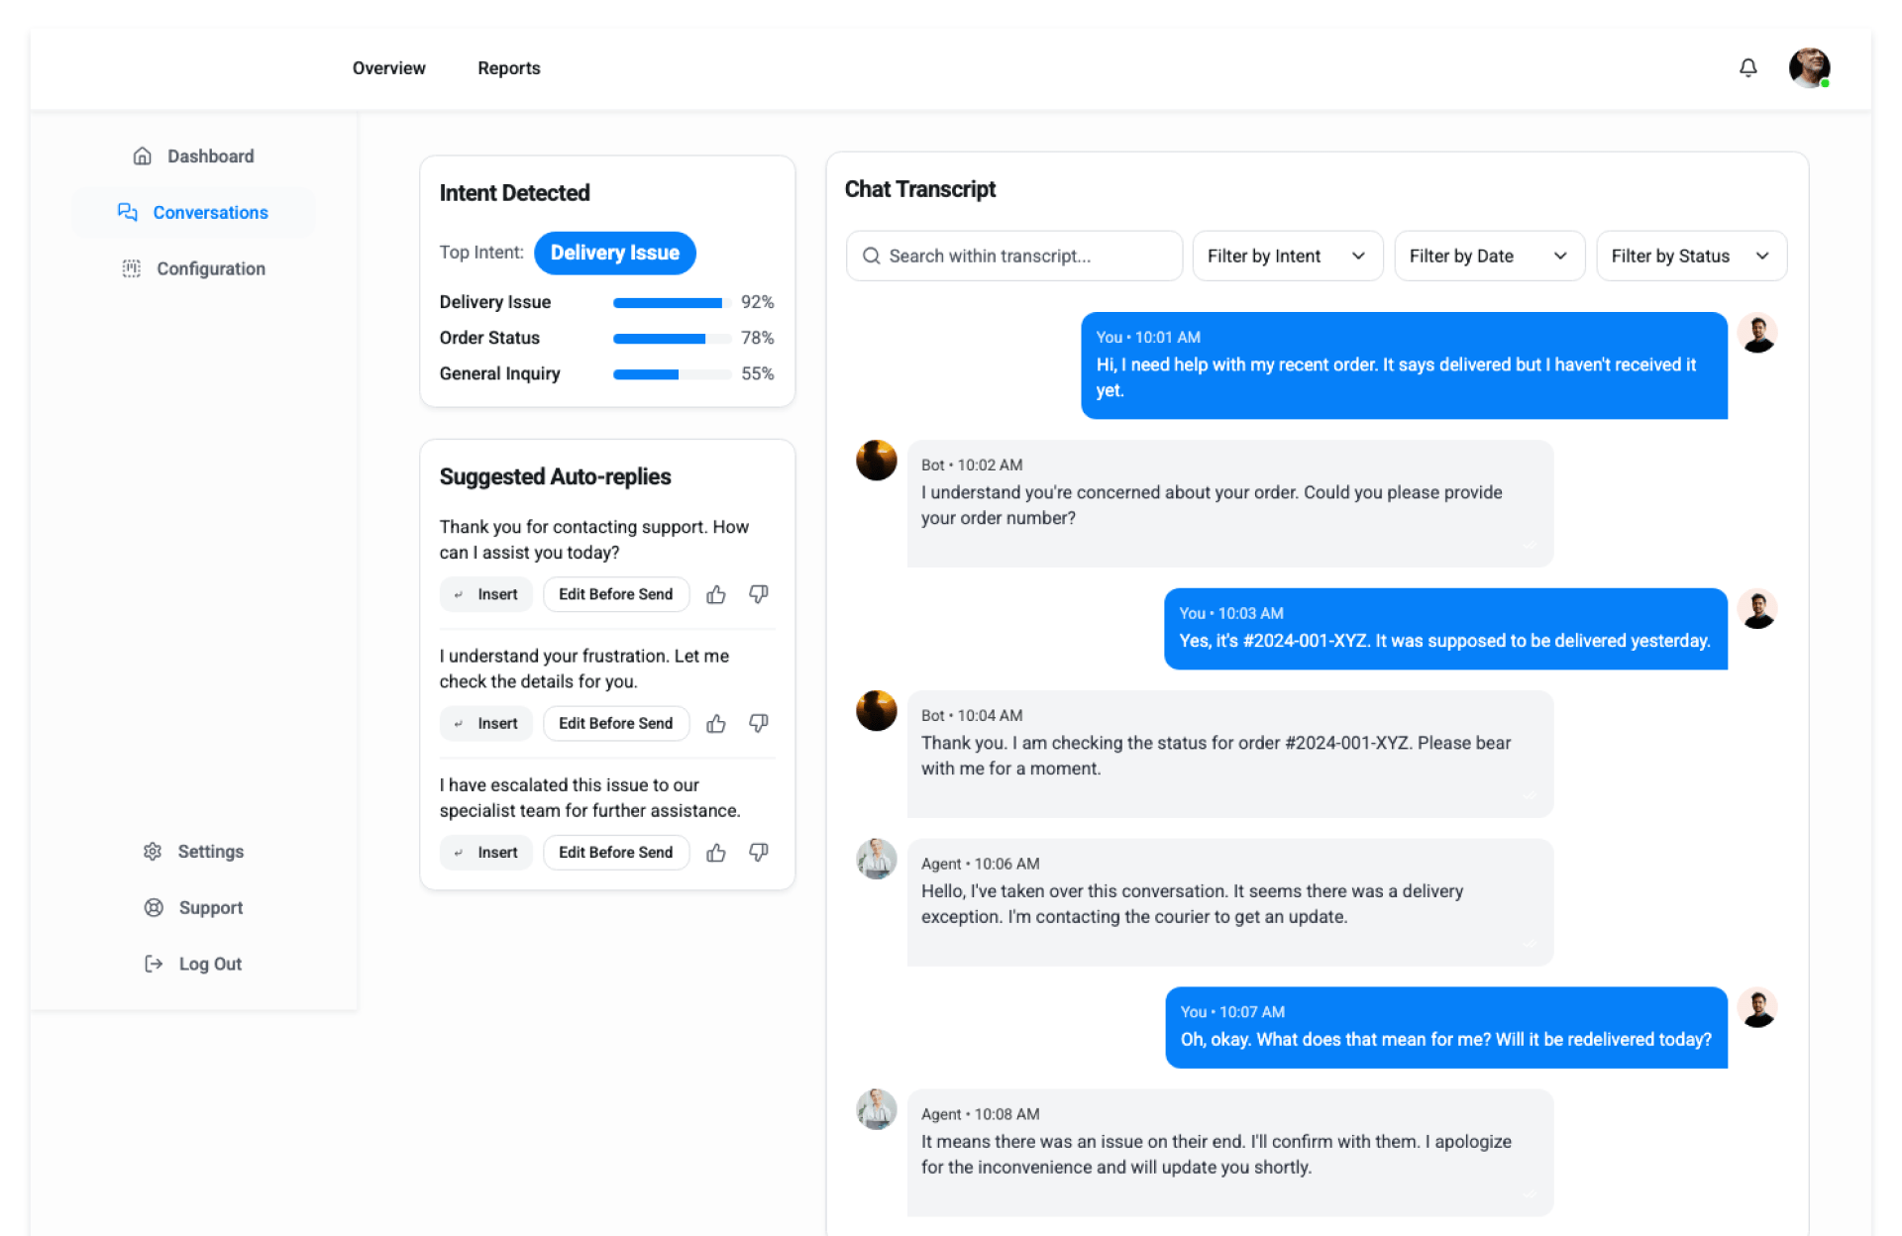Click Edit Before Send on escalated reply
1902x1236 pixels.
615,852
